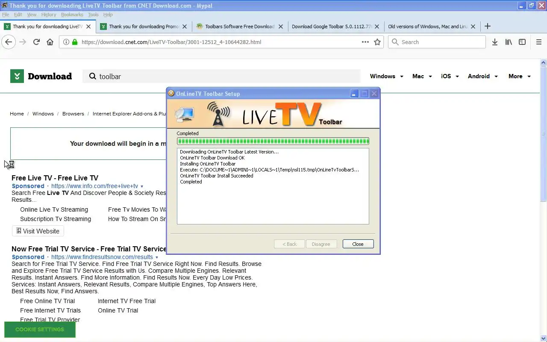The image size is (547, 342).
Task: Close the Toolbars Software Free Download tab
Action: (281, 26)
